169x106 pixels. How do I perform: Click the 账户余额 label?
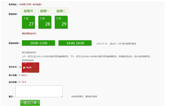[x=13, y=75]
